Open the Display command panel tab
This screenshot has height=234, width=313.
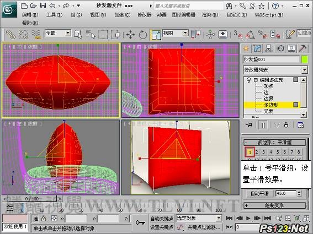[x=291, y=48]
